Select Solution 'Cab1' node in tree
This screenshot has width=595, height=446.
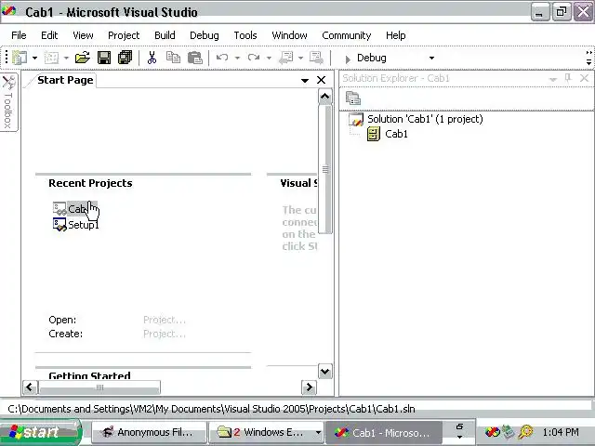coord(425,119)
